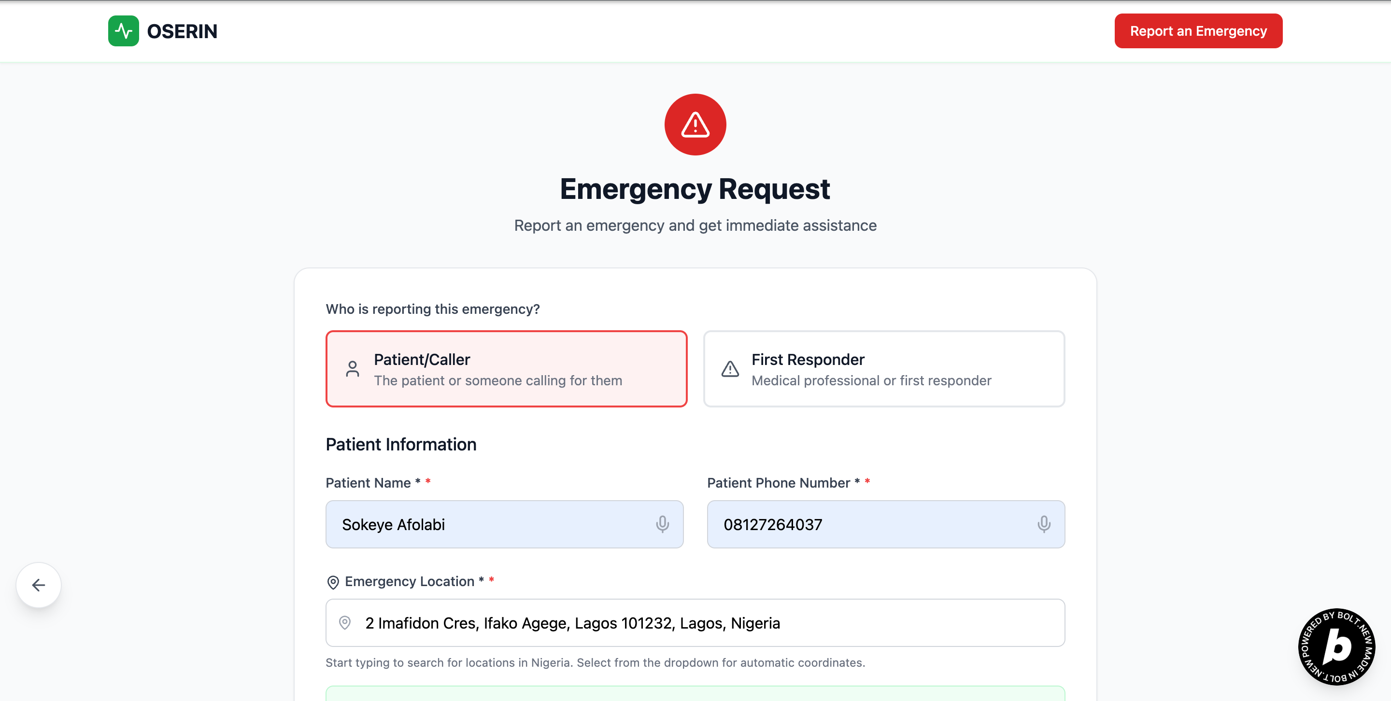1391x701 pixels.
Task: Click the green OSERIN heartbeat logo icon
Action: pos(123,31)
